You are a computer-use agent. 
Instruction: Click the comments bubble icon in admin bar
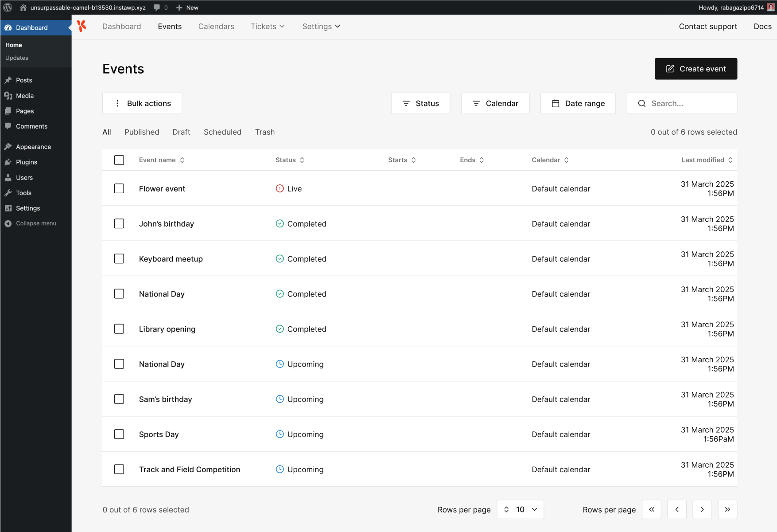point(157,8)
